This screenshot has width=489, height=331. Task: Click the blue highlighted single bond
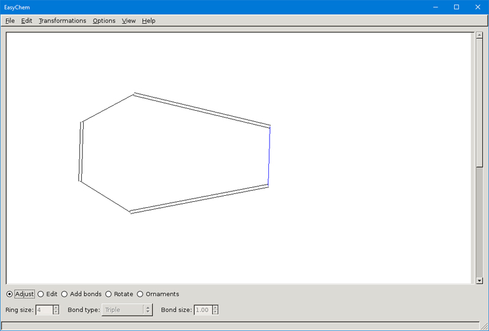269,156
